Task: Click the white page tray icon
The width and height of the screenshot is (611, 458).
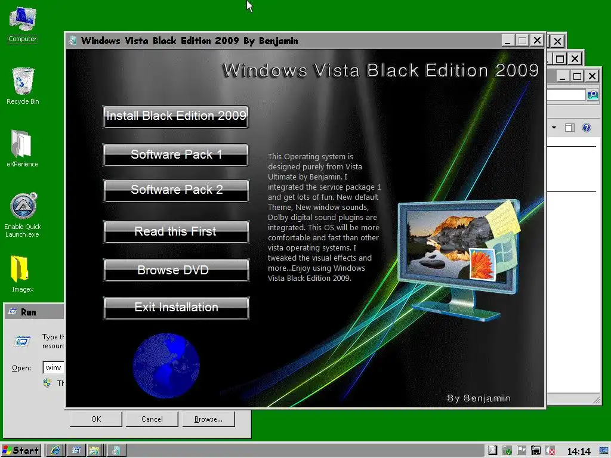Action: pos(492,451)
